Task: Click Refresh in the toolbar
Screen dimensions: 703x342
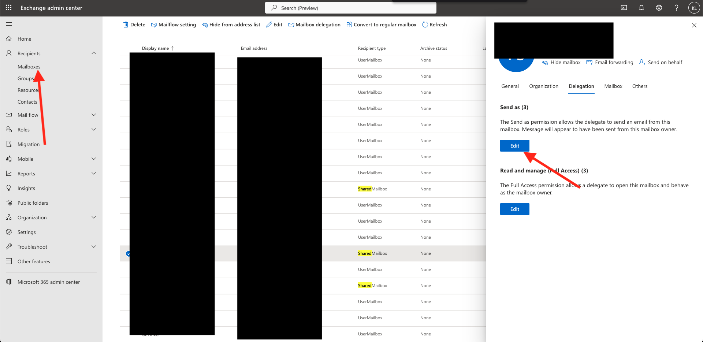Action: 434,25
